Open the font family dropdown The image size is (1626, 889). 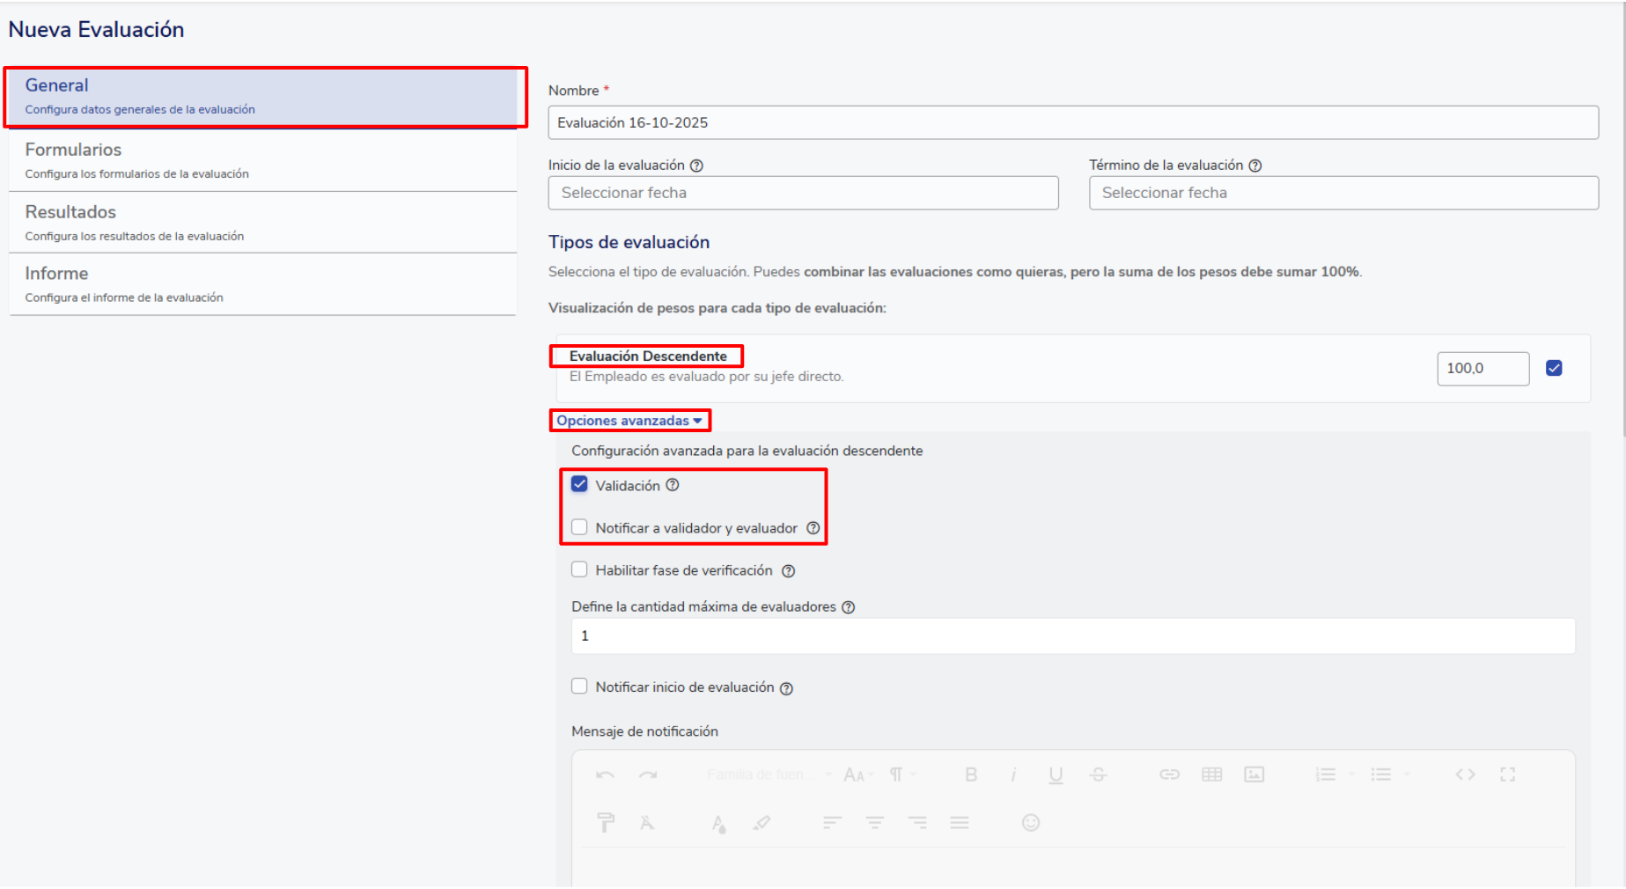(x=768, y=775)
